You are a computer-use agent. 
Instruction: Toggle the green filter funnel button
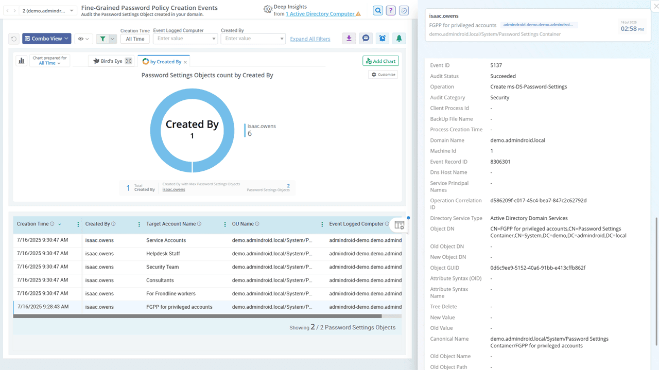pyautogui.click(x=103, y=39)
